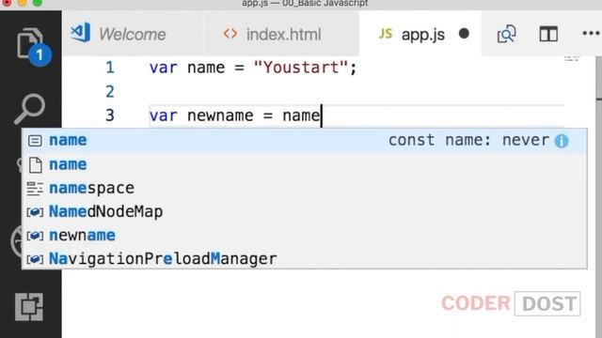Click the variable icon beside NamedNodeMap
Viewport: 602px width, 338px height.
[35, 212]
